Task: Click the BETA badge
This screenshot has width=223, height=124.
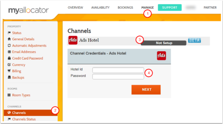Action: [194, 40]
